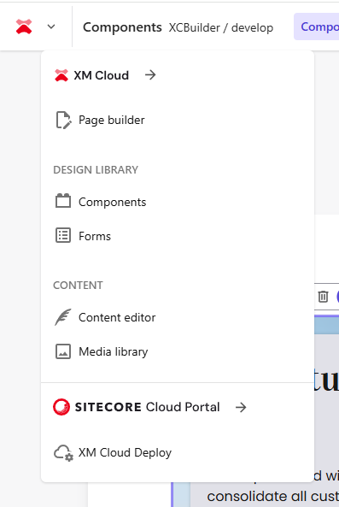Image resolution: width=339 pixels, height=507 pixels.
Task: Click the XM Cloud Deploy cloud-gear icon
Action: tap(63, 453)
